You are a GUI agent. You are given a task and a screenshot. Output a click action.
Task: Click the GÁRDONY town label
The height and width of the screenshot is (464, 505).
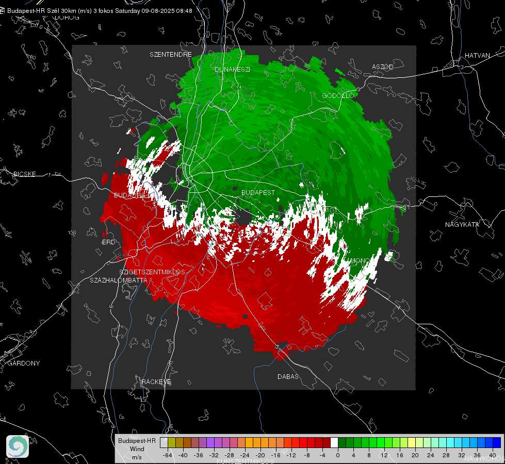(x=24, y=363)
